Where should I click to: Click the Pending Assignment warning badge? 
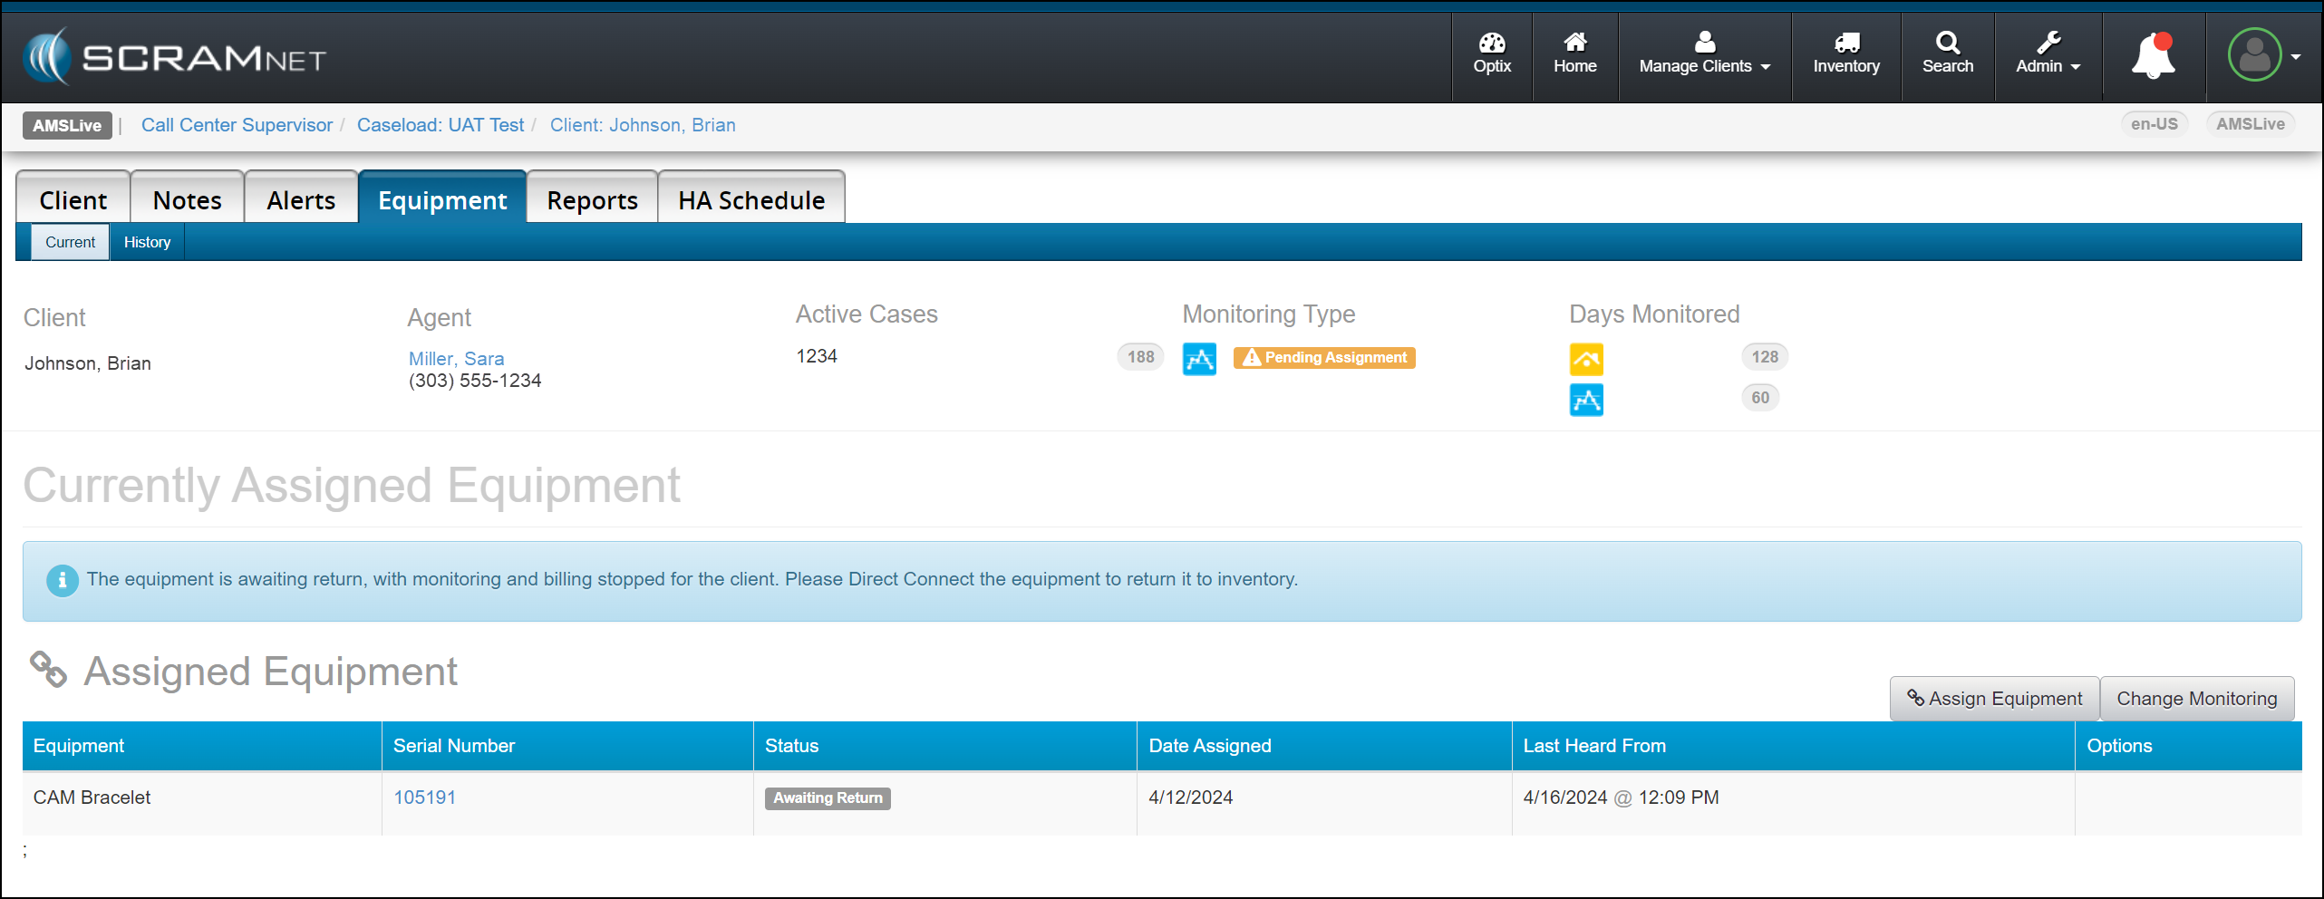tap(1324, 358)
